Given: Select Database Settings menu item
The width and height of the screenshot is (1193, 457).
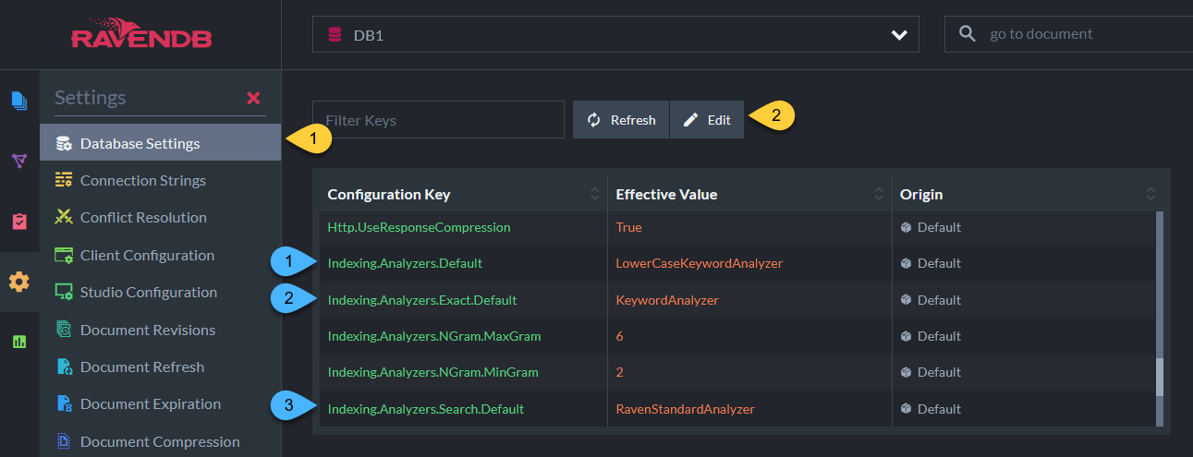Looking at the screenshot, I should (160, 143).
